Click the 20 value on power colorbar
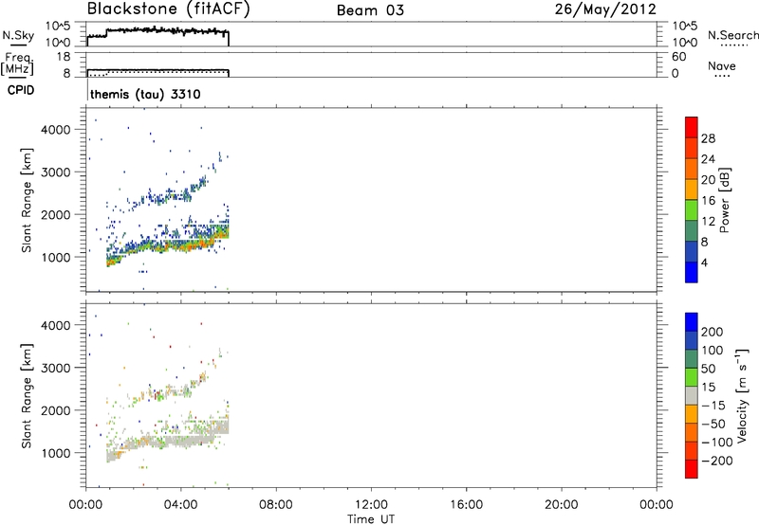 click(708, 180)
